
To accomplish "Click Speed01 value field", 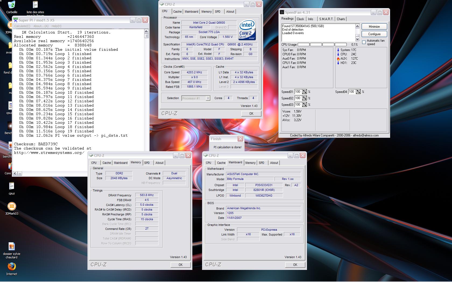I will 298,92.
